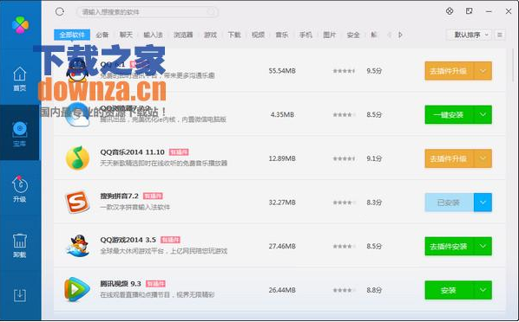This screenshot has height=322, width=519.
Task: Switch to the 下载 category tab
Action: point(234,35)
